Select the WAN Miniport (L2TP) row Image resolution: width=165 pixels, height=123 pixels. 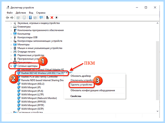[x=32, y=95]
